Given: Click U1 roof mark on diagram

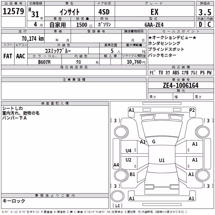Looking at the screenshot, I should pyautogui.click(x=162, y=160).
